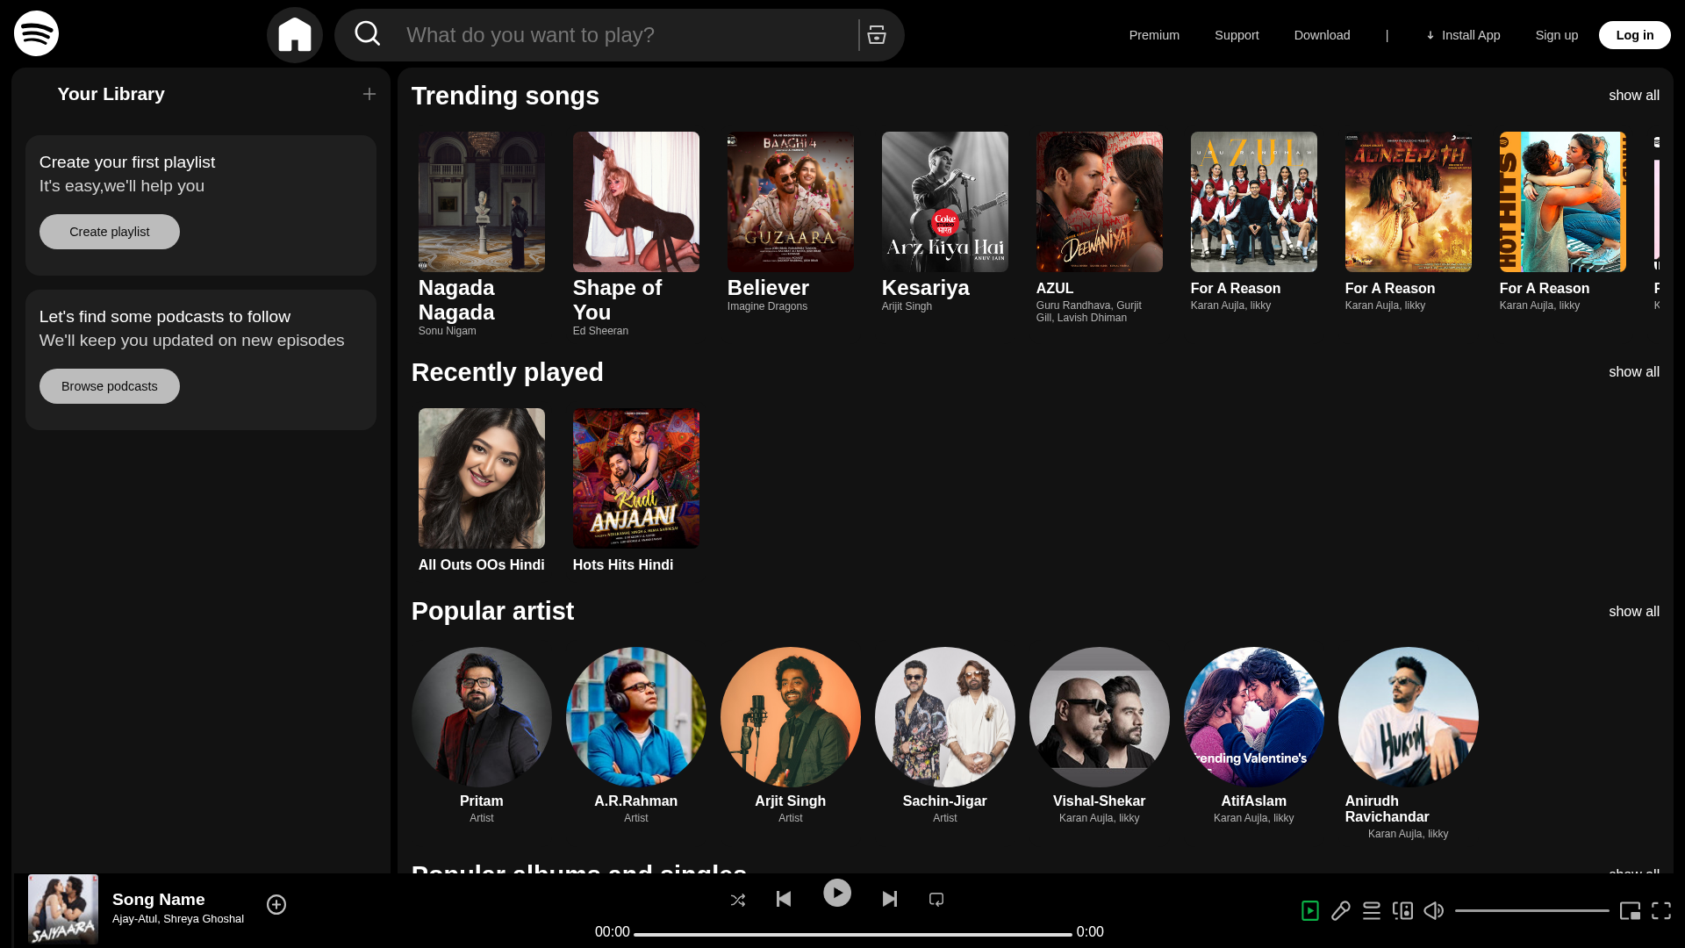Open the Nagada Nagada cover art
The height and width of the screenshot is (948, 1685).
click(x=482, y=202)
